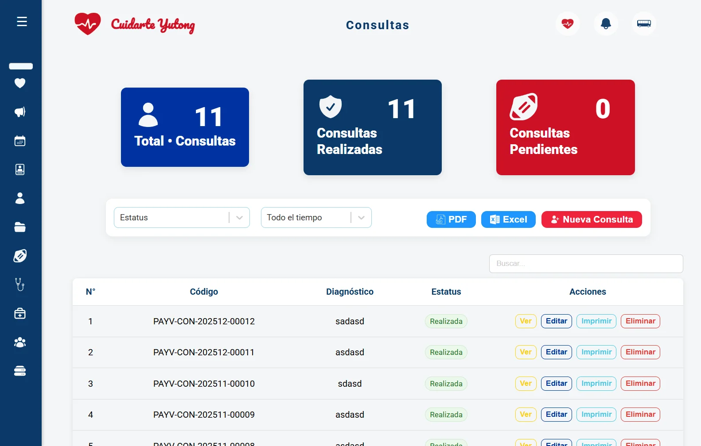Click Realizada badge for PAYV-CON-202512-00012
Image resolution: width=701 pixels, height=446 pixels.
pyautogui.click(x=446, y=321)
